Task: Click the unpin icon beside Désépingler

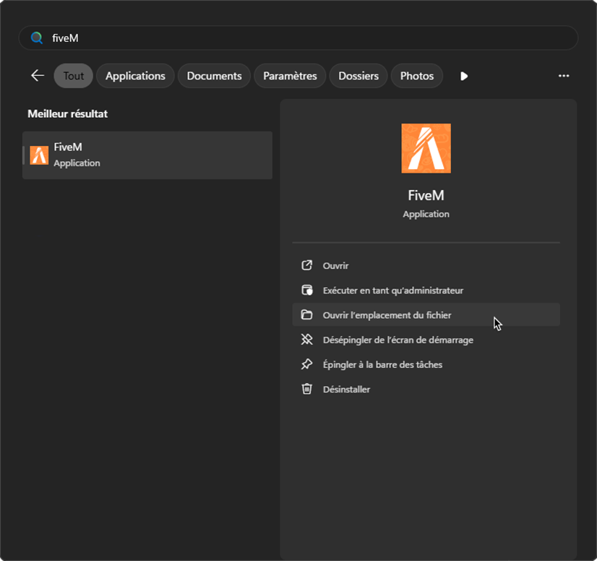Action: (306, 340)
